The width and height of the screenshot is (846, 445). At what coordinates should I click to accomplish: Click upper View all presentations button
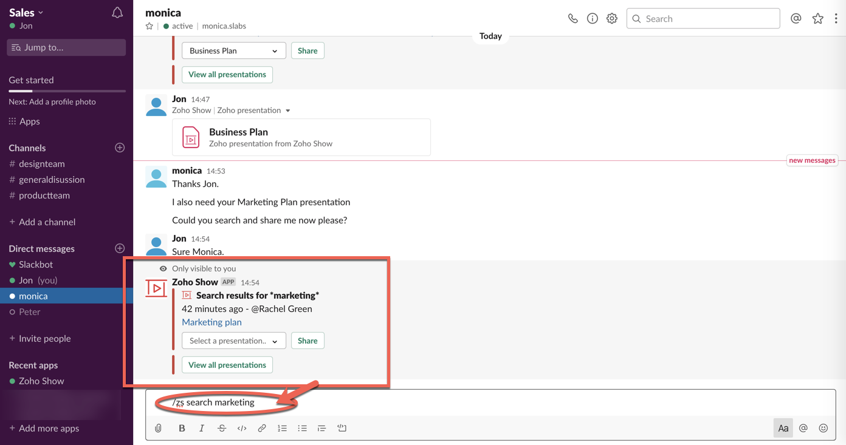click(227, 74)
